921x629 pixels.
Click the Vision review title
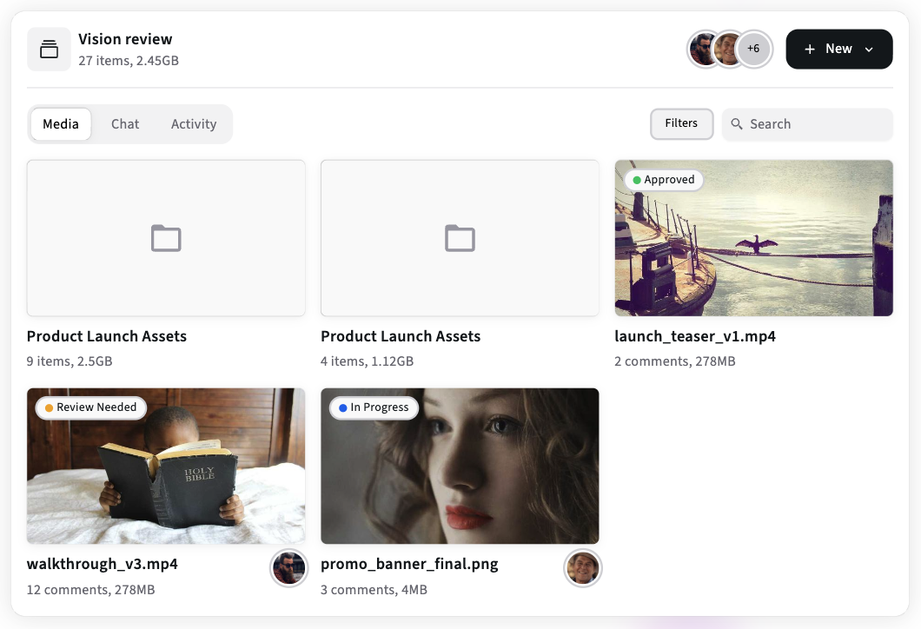tap(125, 39)
